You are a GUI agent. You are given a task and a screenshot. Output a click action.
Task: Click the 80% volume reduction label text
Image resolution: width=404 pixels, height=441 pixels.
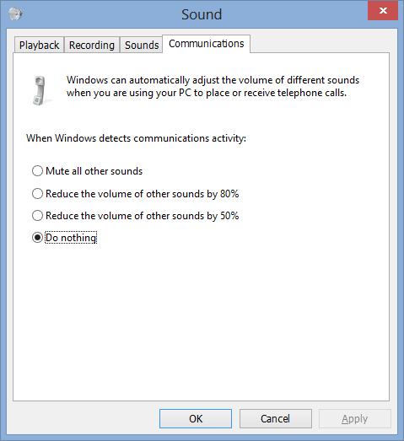point(142,194)
